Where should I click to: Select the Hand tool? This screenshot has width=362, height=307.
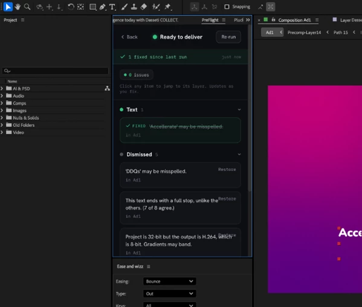(18, 7)
